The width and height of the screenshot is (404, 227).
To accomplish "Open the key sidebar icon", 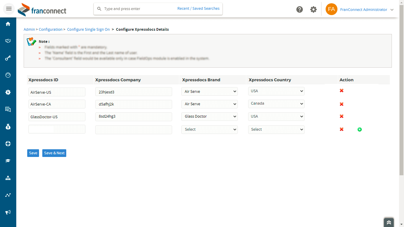I will pos(8,58).
